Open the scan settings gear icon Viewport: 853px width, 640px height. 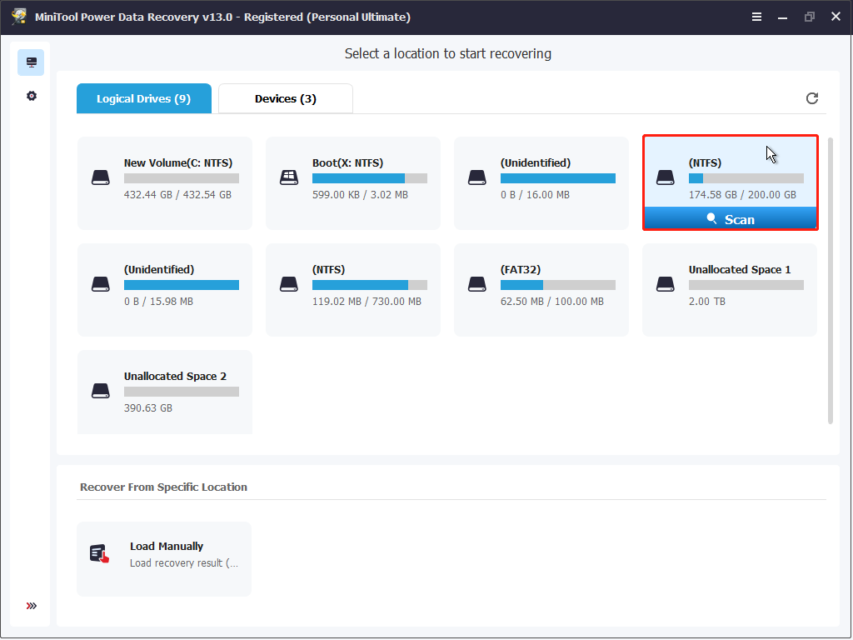[32, 96]
